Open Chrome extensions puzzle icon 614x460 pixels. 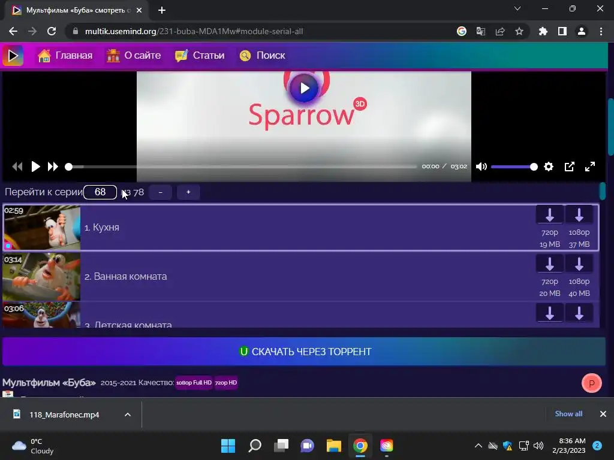(x=543, y=31)
